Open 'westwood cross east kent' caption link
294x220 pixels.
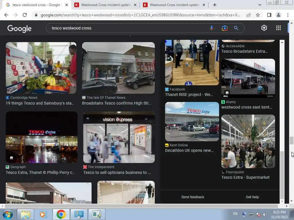247,107
